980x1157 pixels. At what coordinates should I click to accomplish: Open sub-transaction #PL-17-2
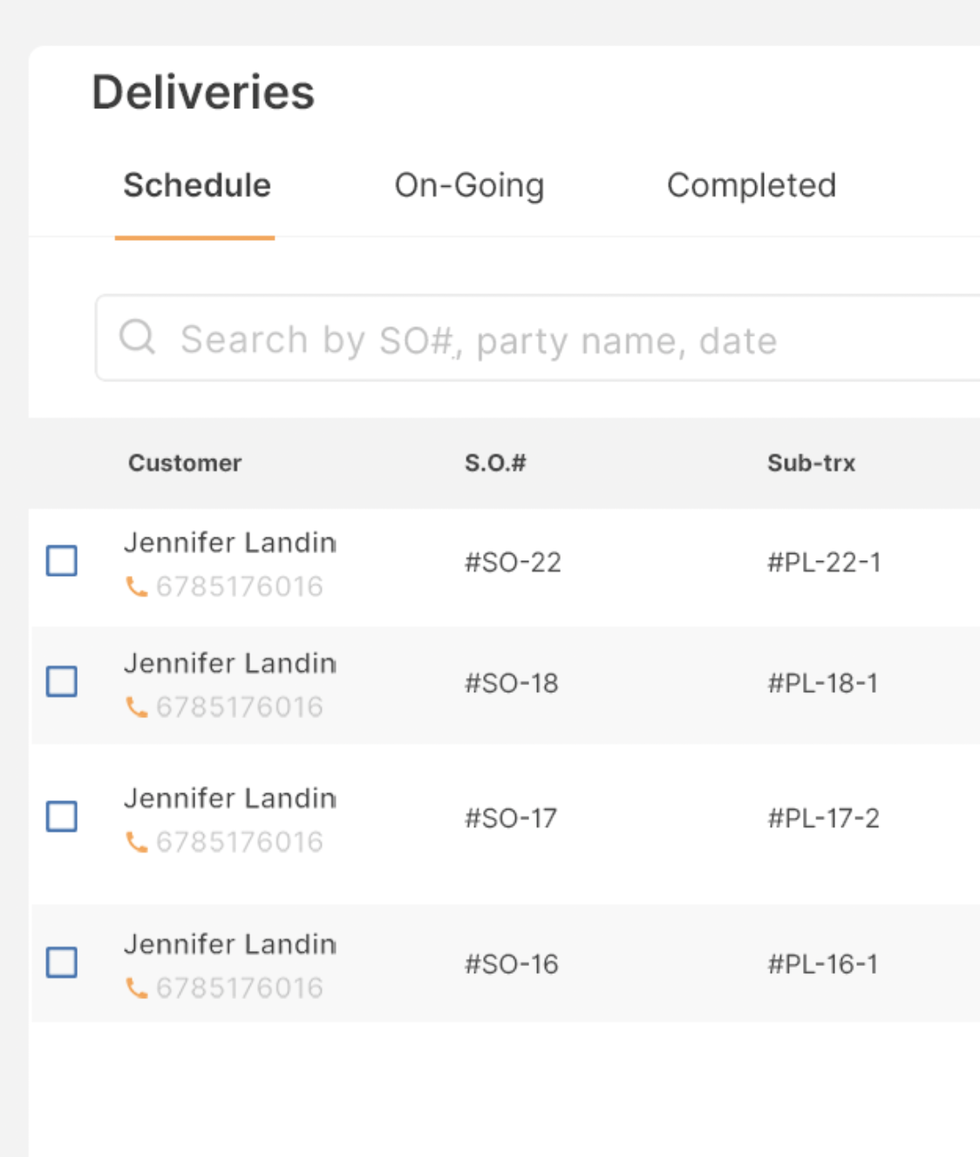click(823, 818)
